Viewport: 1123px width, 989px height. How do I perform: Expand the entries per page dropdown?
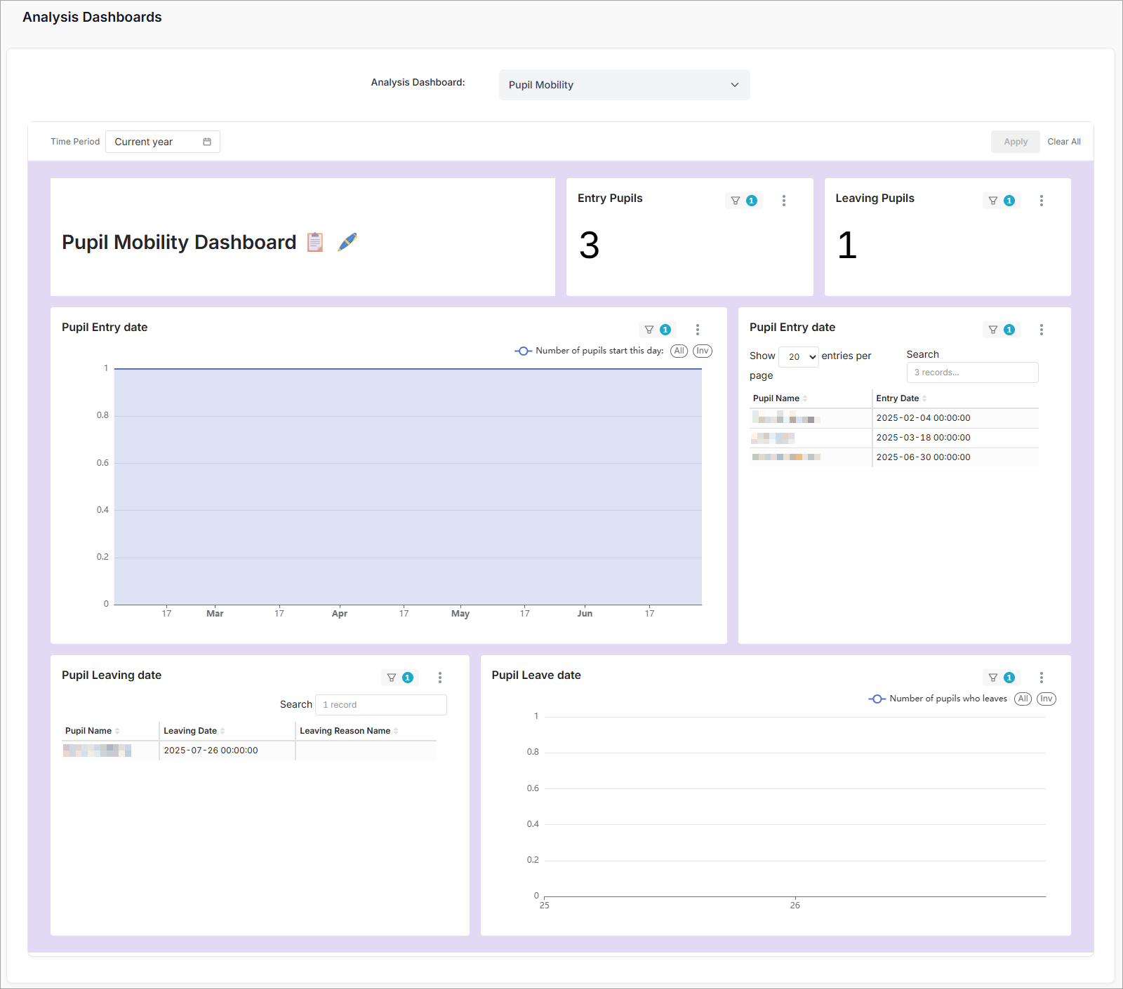click(799, 357)
